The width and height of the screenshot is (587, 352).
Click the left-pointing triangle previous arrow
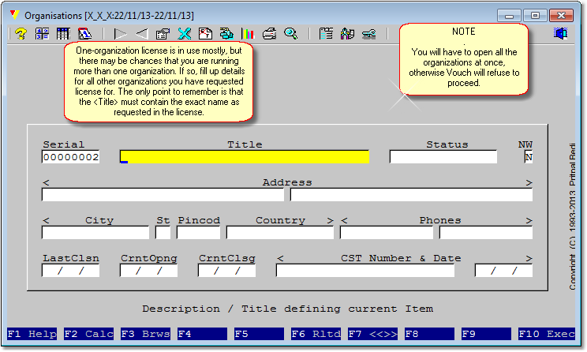[x=142, y=34]
